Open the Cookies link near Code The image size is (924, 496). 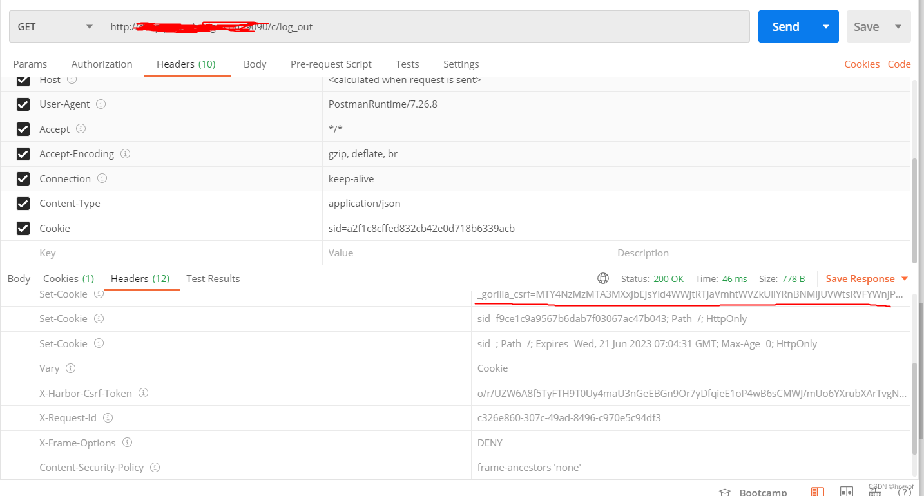[861, 64]
